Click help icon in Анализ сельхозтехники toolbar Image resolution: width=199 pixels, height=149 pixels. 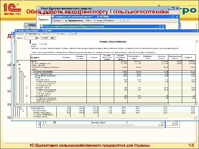pos(75,34)
